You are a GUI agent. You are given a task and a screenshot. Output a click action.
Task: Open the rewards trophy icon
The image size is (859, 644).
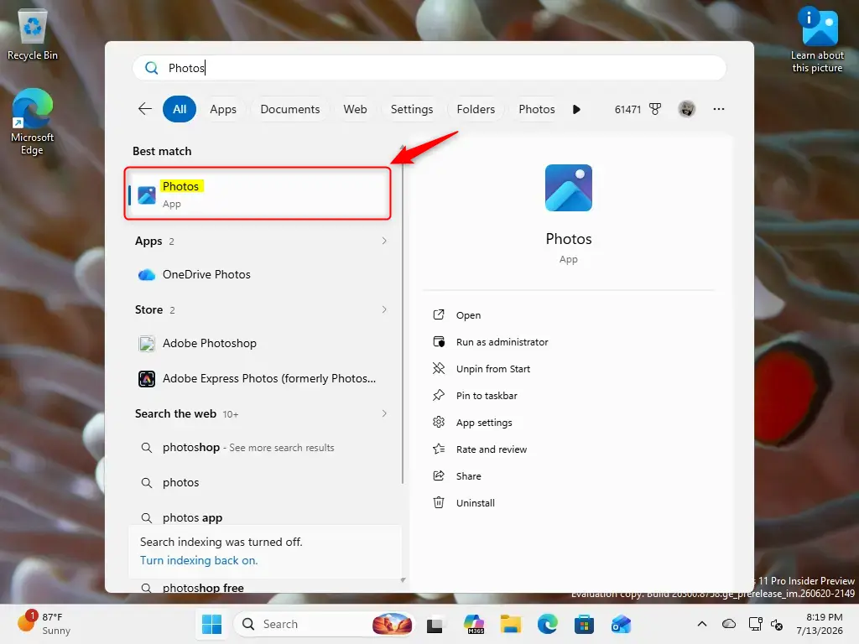(654, 110)
